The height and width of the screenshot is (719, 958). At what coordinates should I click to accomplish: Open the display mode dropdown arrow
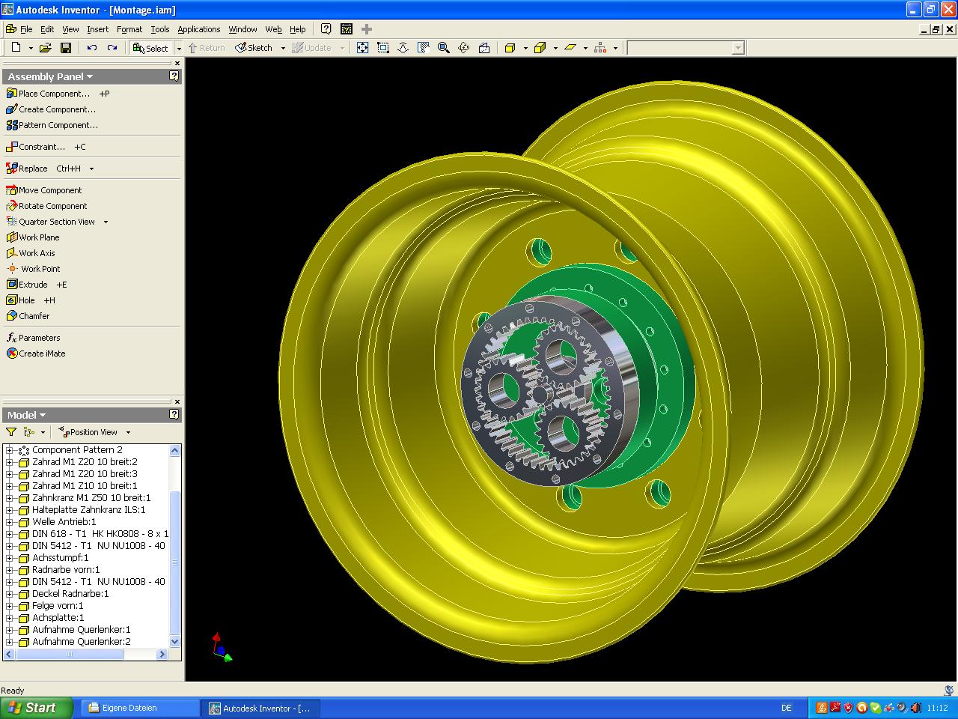pos(525,48)
